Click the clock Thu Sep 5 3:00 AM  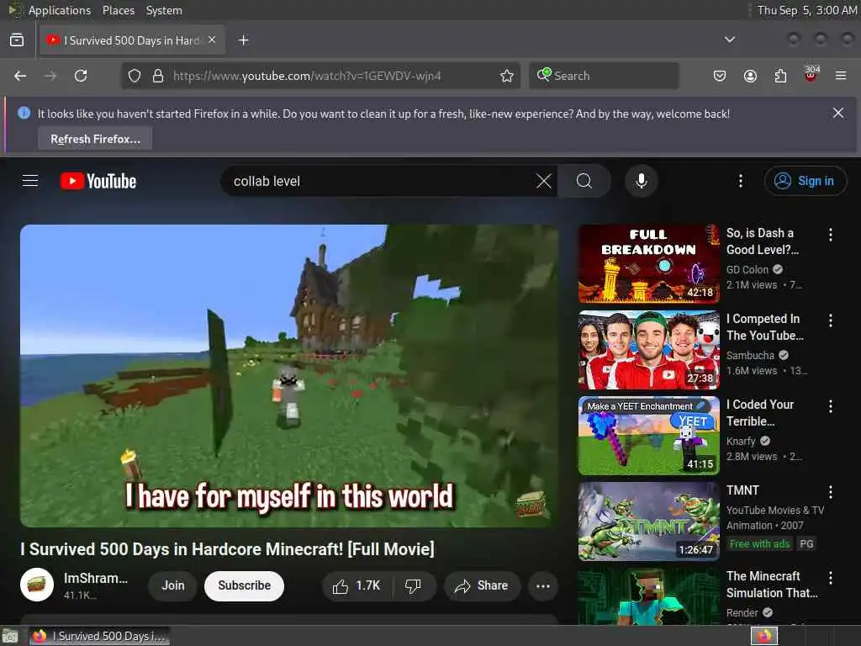[x=807, y=10]
